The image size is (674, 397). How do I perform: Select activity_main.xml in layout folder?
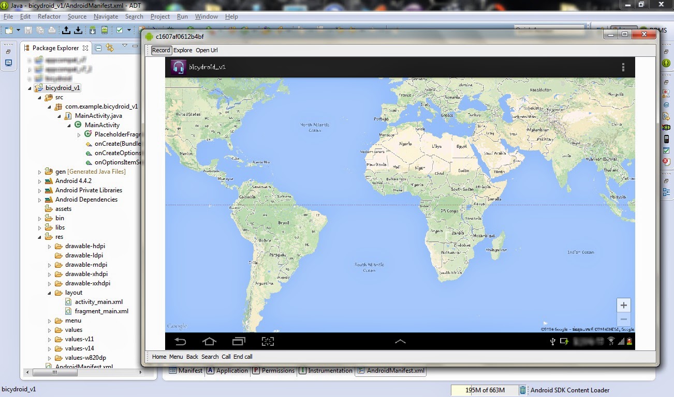99,302
